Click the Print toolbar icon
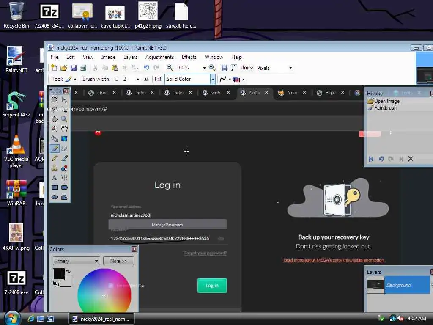The height and width of the screenshot is (325, 433). pyautogui.click(x=83, y=68)
